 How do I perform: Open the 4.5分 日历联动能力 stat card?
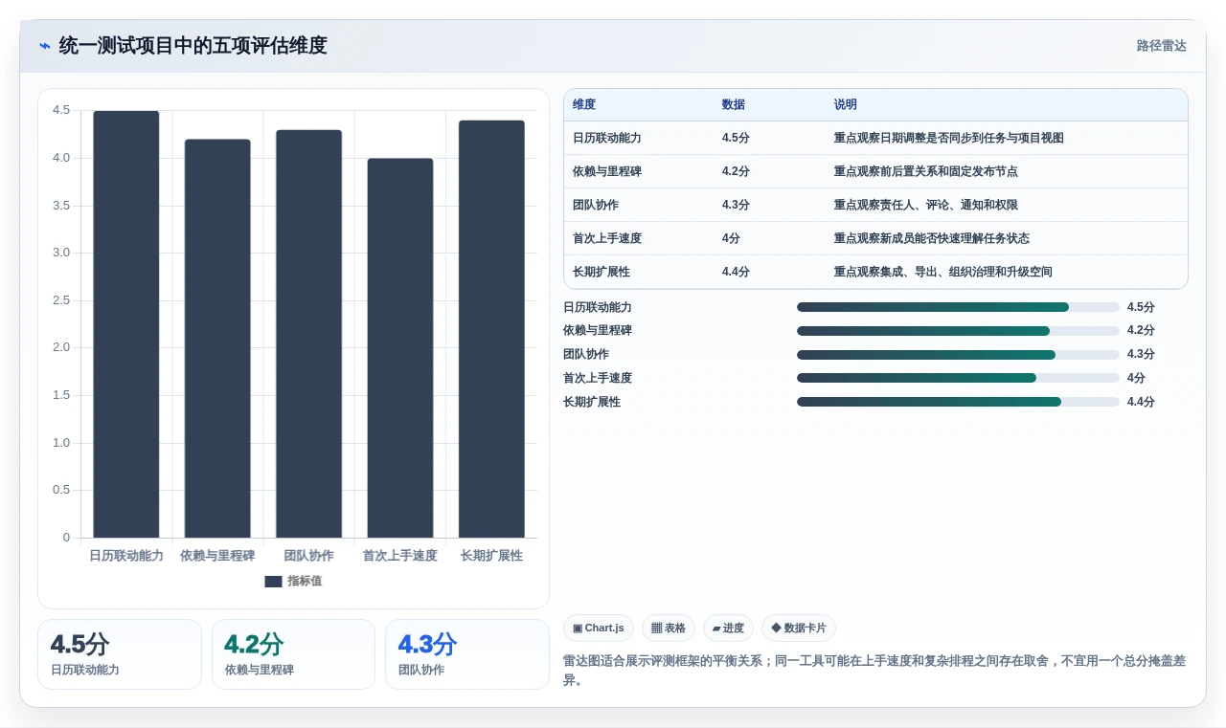point(120,654)
